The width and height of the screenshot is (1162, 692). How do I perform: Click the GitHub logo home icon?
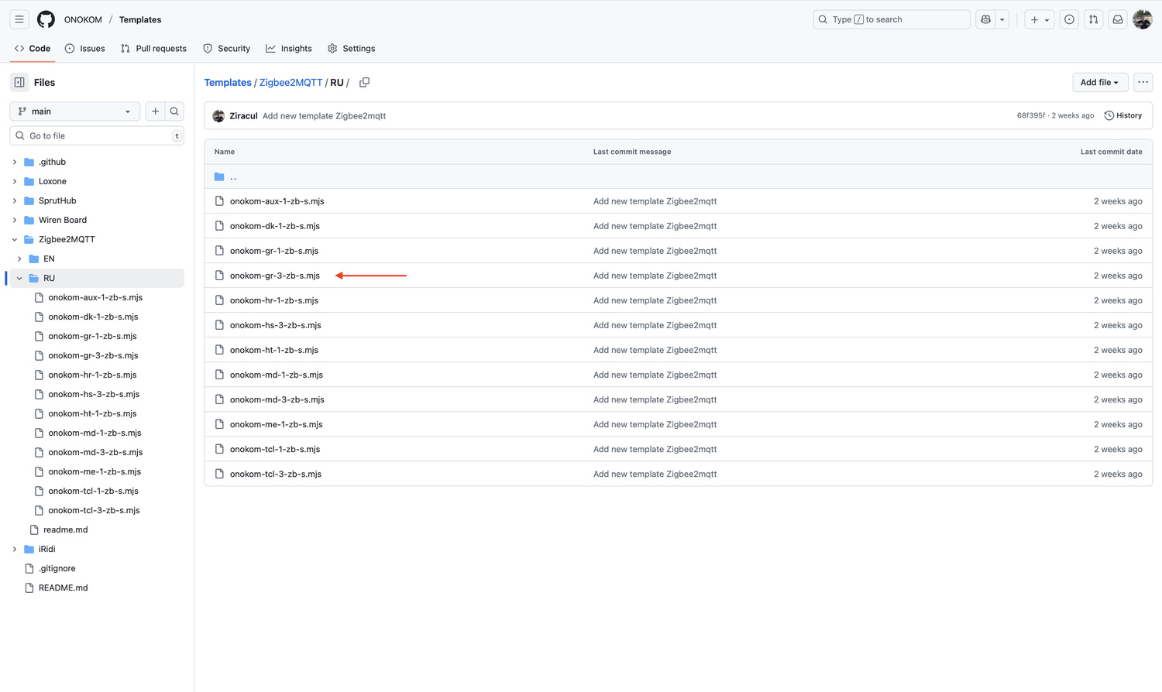click(46, 19)
